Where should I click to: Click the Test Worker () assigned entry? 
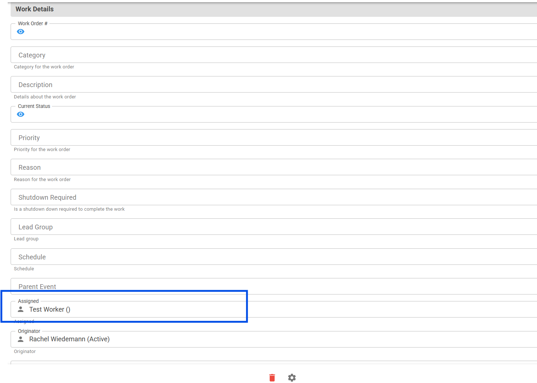(50, 309)
